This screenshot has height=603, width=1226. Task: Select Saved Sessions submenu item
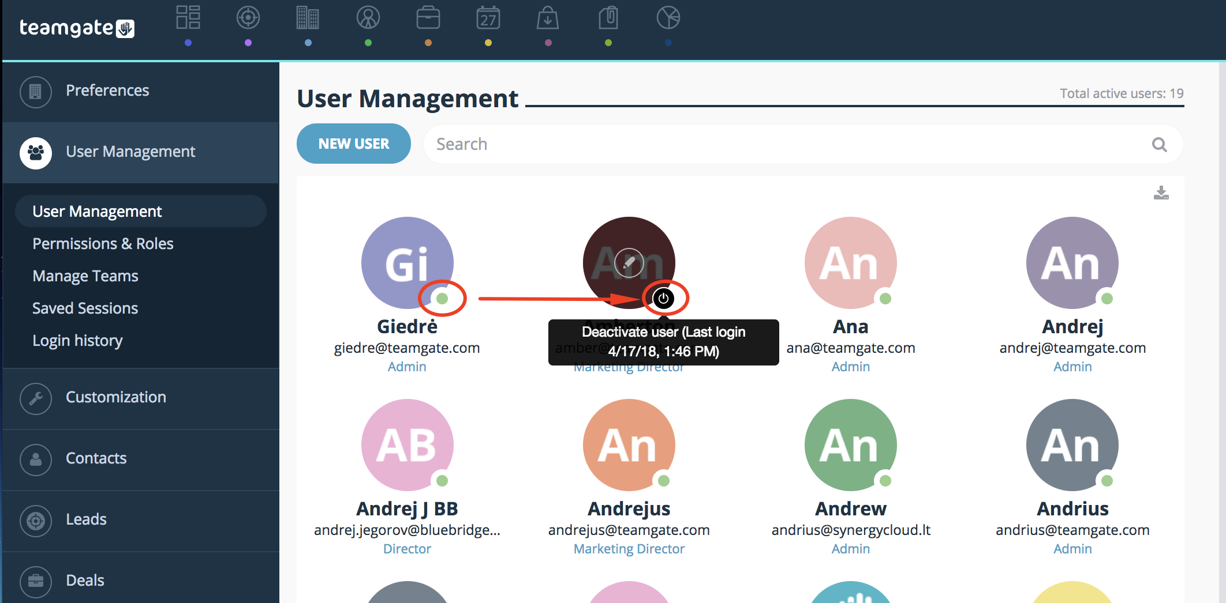(x=85, y=308)
